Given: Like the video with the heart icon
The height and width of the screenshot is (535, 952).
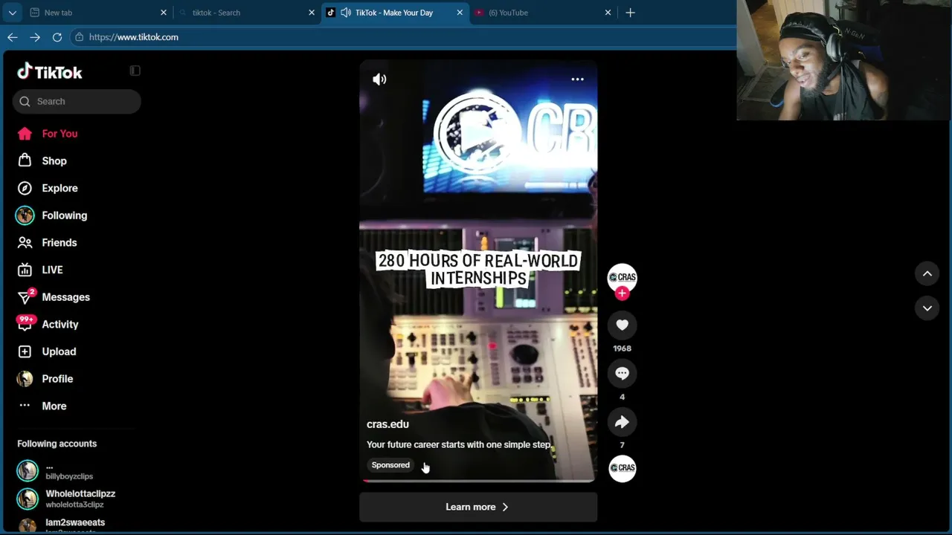Looking at the screenshot, I should tap(622, 325).
